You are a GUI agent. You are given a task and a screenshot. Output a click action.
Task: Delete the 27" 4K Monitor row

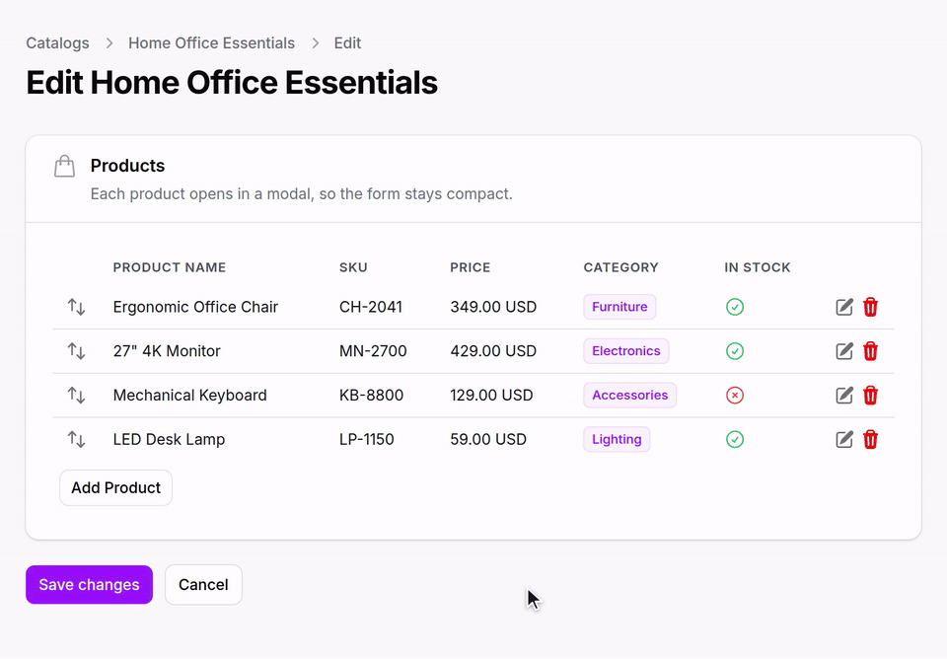870,351
